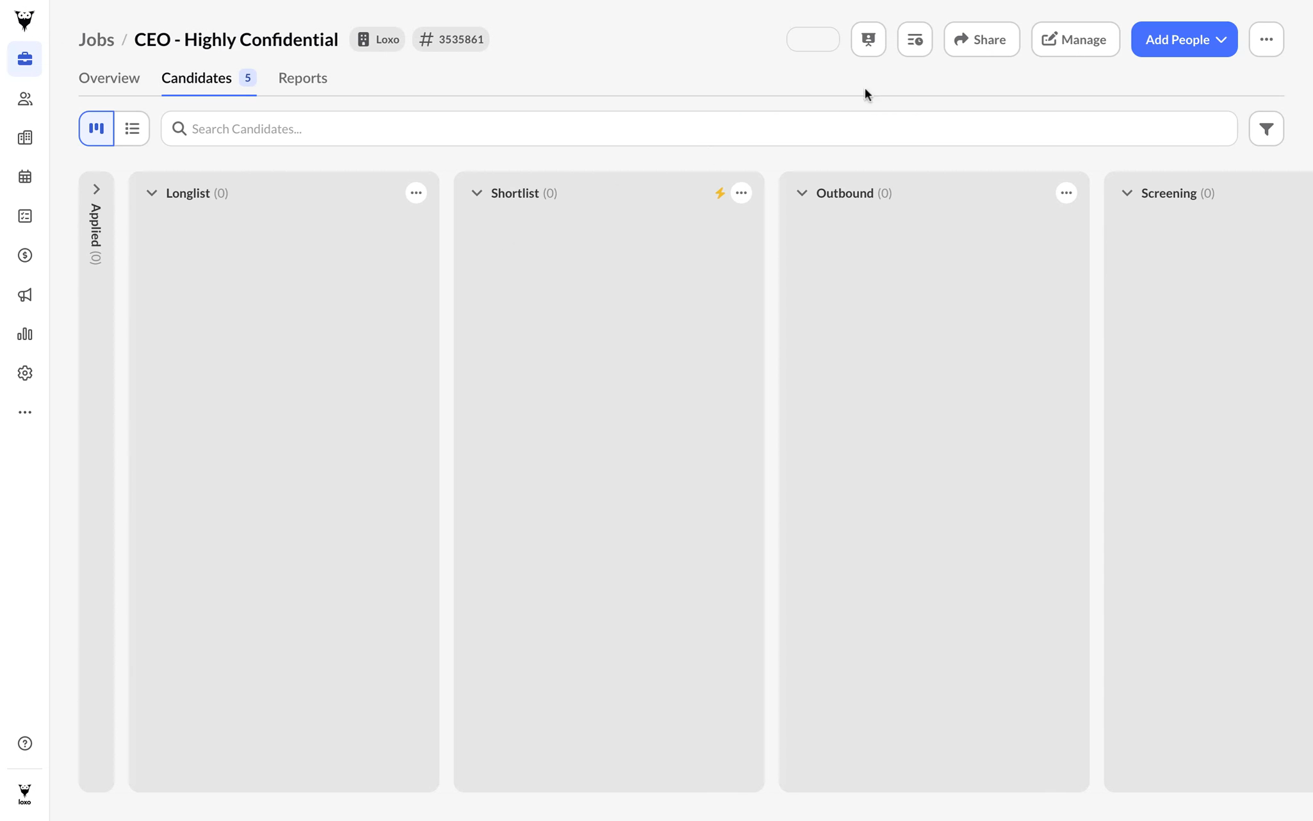Open the Jobs briefcase icon in the sidebar
1313x821 pixels.
(24, 59)
